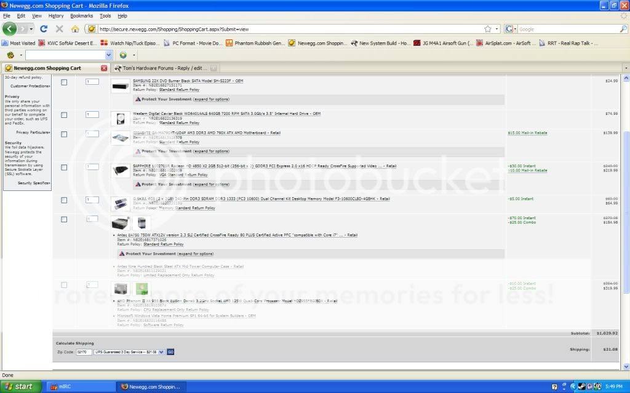Click the AMD Phenom II processor thumbnail
The height and width of the screenshot is (393, 630).
120,289
